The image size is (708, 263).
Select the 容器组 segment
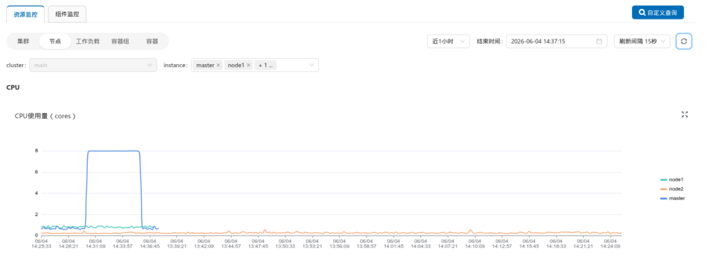pos(120,41)
